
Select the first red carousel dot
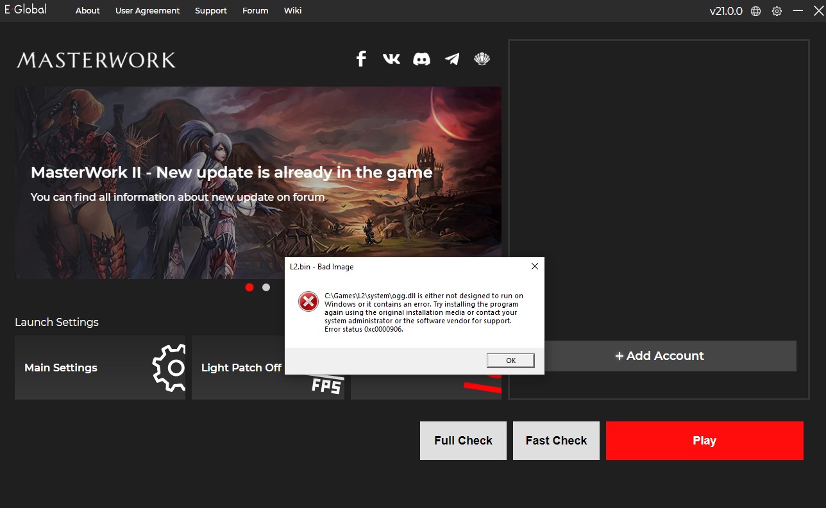coord(249,287)
